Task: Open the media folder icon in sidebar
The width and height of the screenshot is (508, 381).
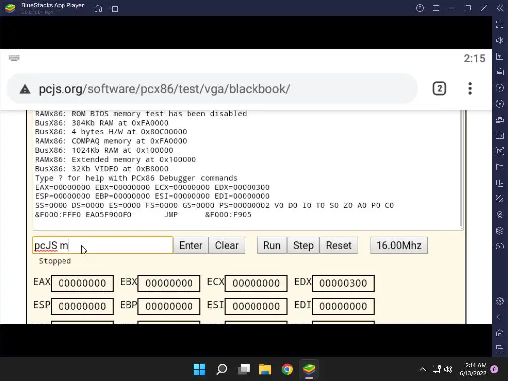Action: coord(500,167)
